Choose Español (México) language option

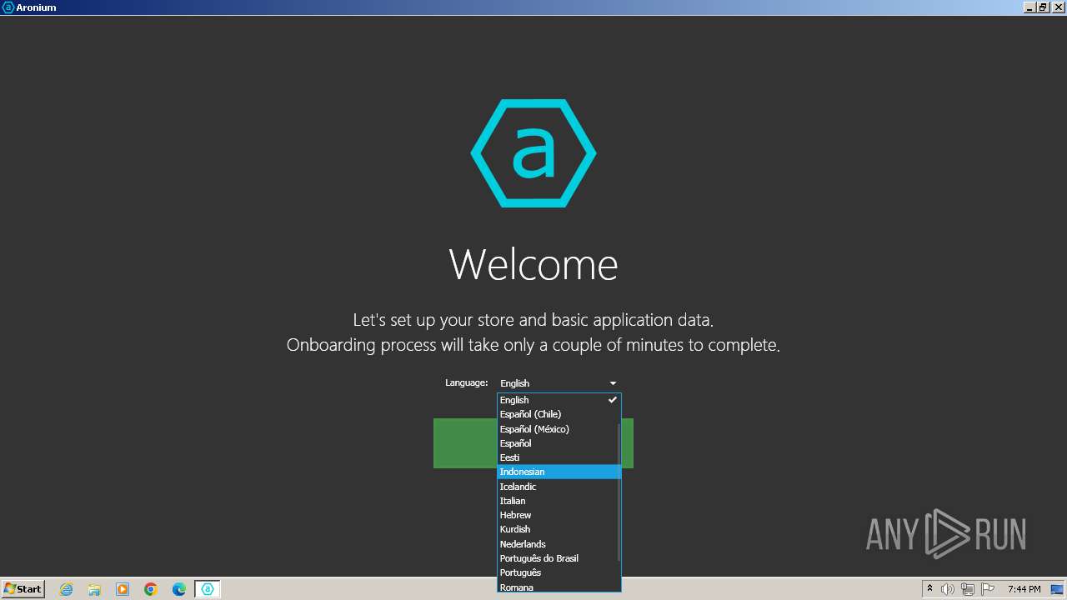pos(559,429)
